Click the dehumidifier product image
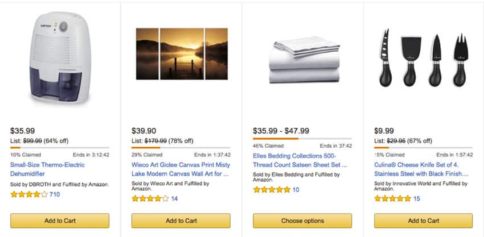The image size is (484, 237). 60,57
